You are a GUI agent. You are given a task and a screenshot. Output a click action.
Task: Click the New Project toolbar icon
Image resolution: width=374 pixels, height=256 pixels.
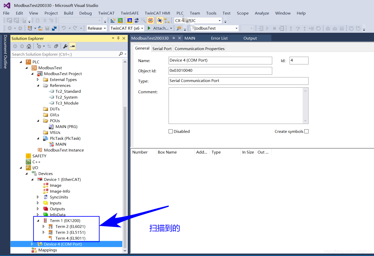click(x=30, y=28)
